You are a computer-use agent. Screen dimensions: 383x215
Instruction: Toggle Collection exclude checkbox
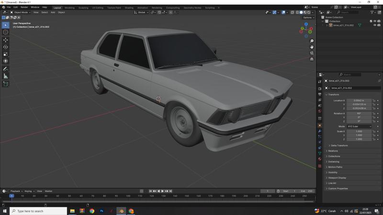coord(371,21)
